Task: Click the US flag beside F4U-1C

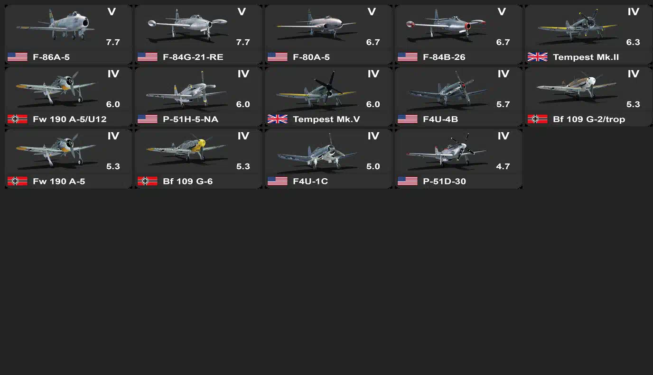Action: pos(278,181)
